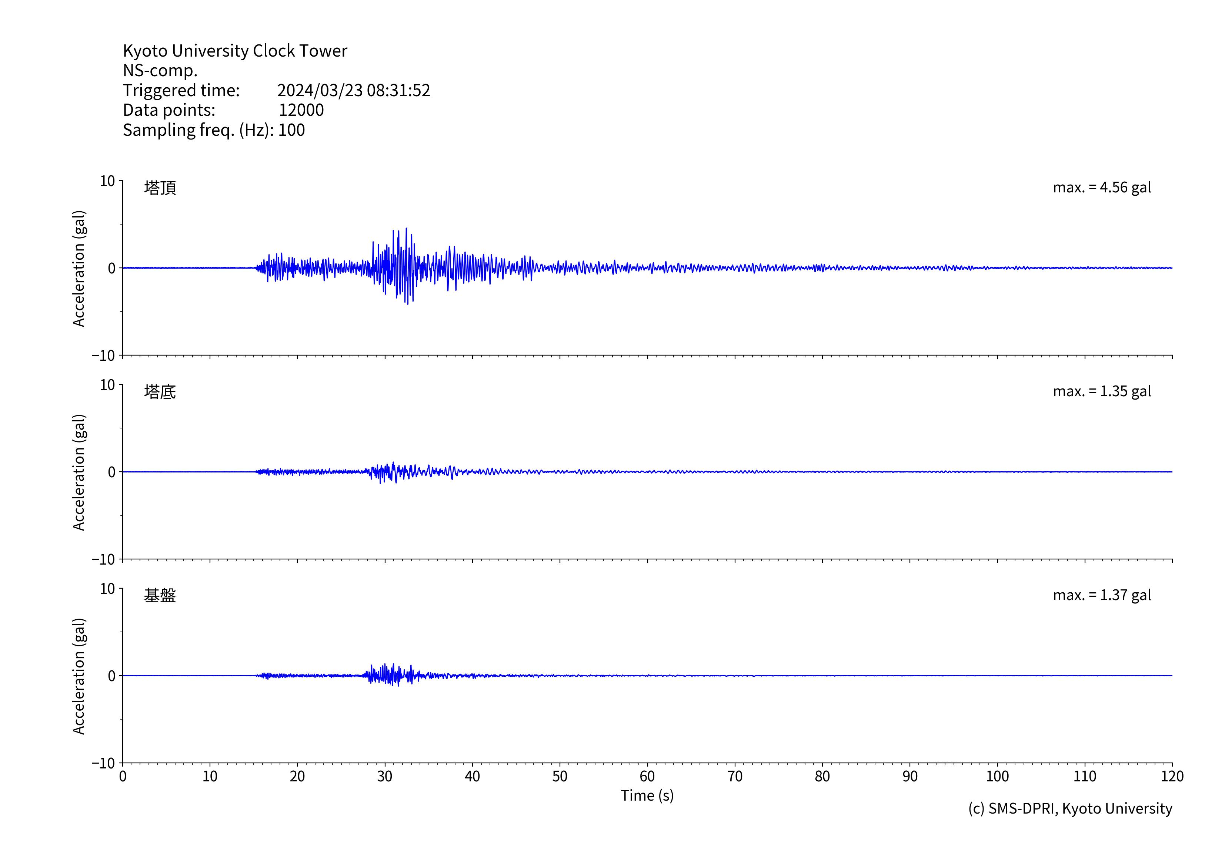Click the Sampling freq. (Hz) label

[x=197, y=130]
